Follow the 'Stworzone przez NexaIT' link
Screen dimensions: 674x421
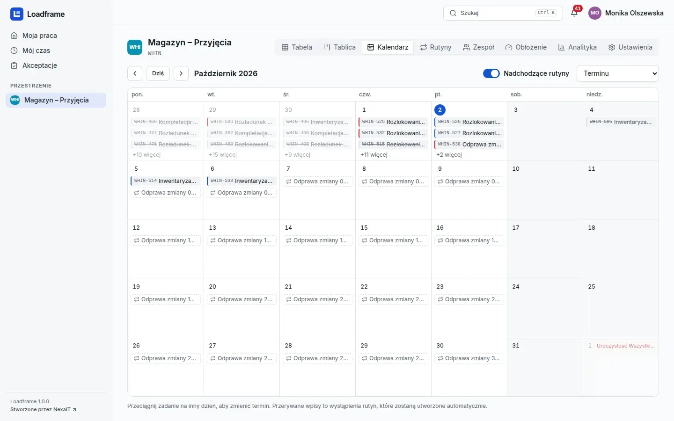point(43,410)
